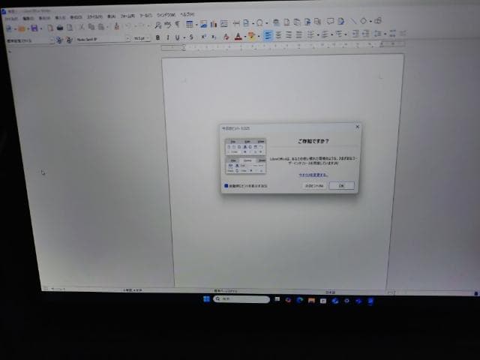Click the Insert Chart icon
480x360 pixels.
pyautogui.click(x=214, y=24)
